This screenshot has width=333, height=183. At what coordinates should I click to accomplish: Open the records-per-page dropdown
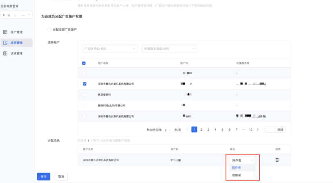168,130
